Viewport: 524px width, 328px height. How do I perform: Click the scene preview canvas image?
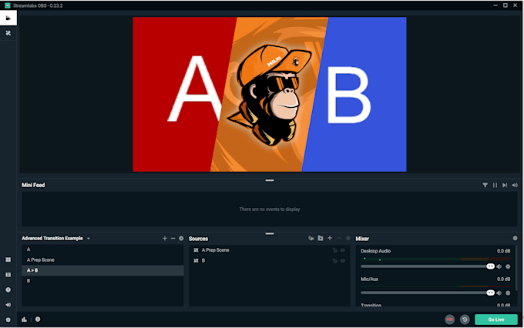270,94
